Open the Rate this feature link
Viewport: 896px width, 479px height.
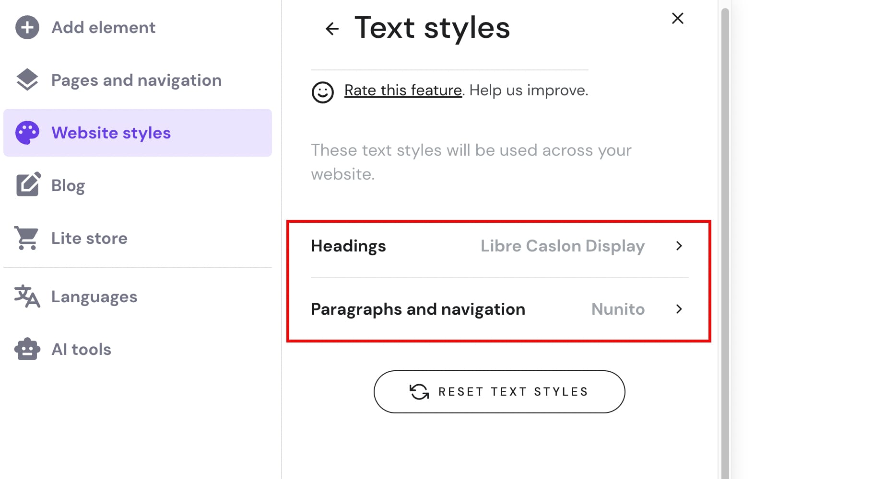(x=403, y=90)
